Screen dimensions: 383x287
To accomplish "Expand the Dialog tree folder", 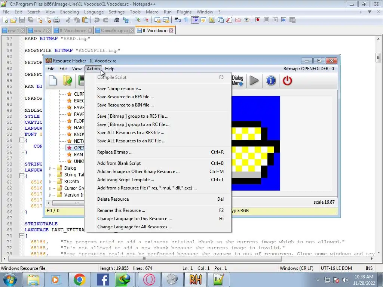I will 50,168.
